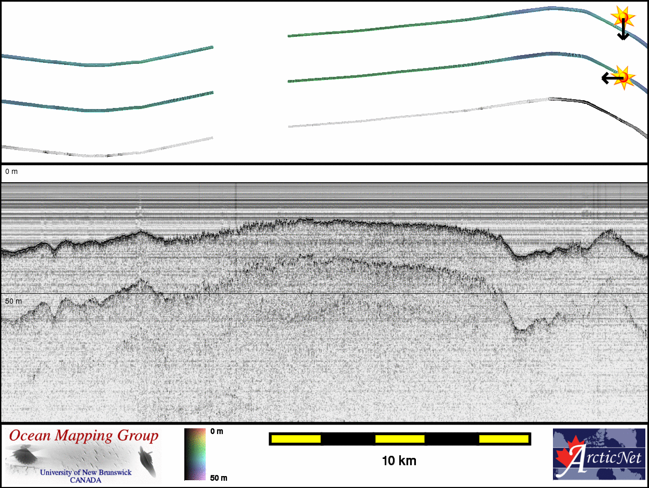Image resolution: width=649 pixels, height=488 pixels.
Task: Select the Ocean Mapping Group title text
Action: [x=83, y=436]
